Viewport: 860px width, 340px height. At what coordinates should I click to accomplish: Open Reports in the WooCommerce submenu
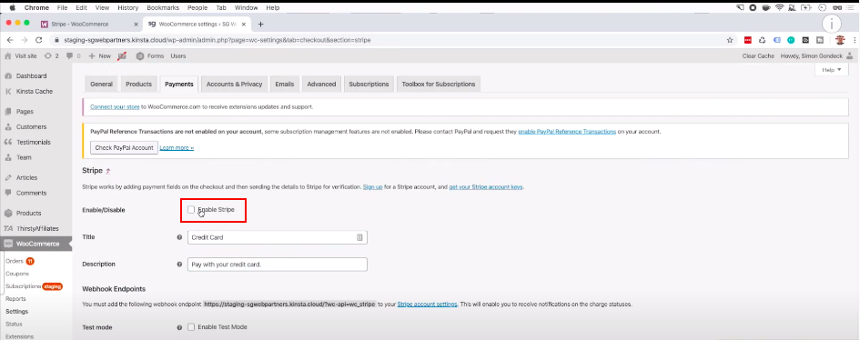(15, 299)
